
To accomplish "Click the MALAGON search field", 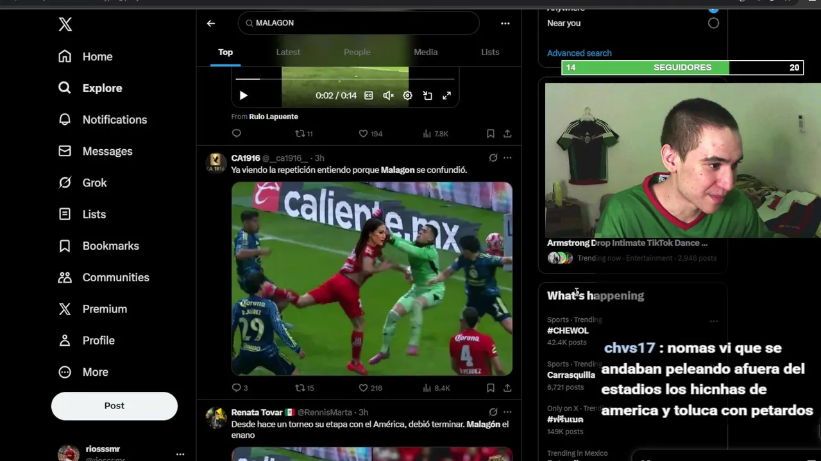I will (x=359, y=23).
